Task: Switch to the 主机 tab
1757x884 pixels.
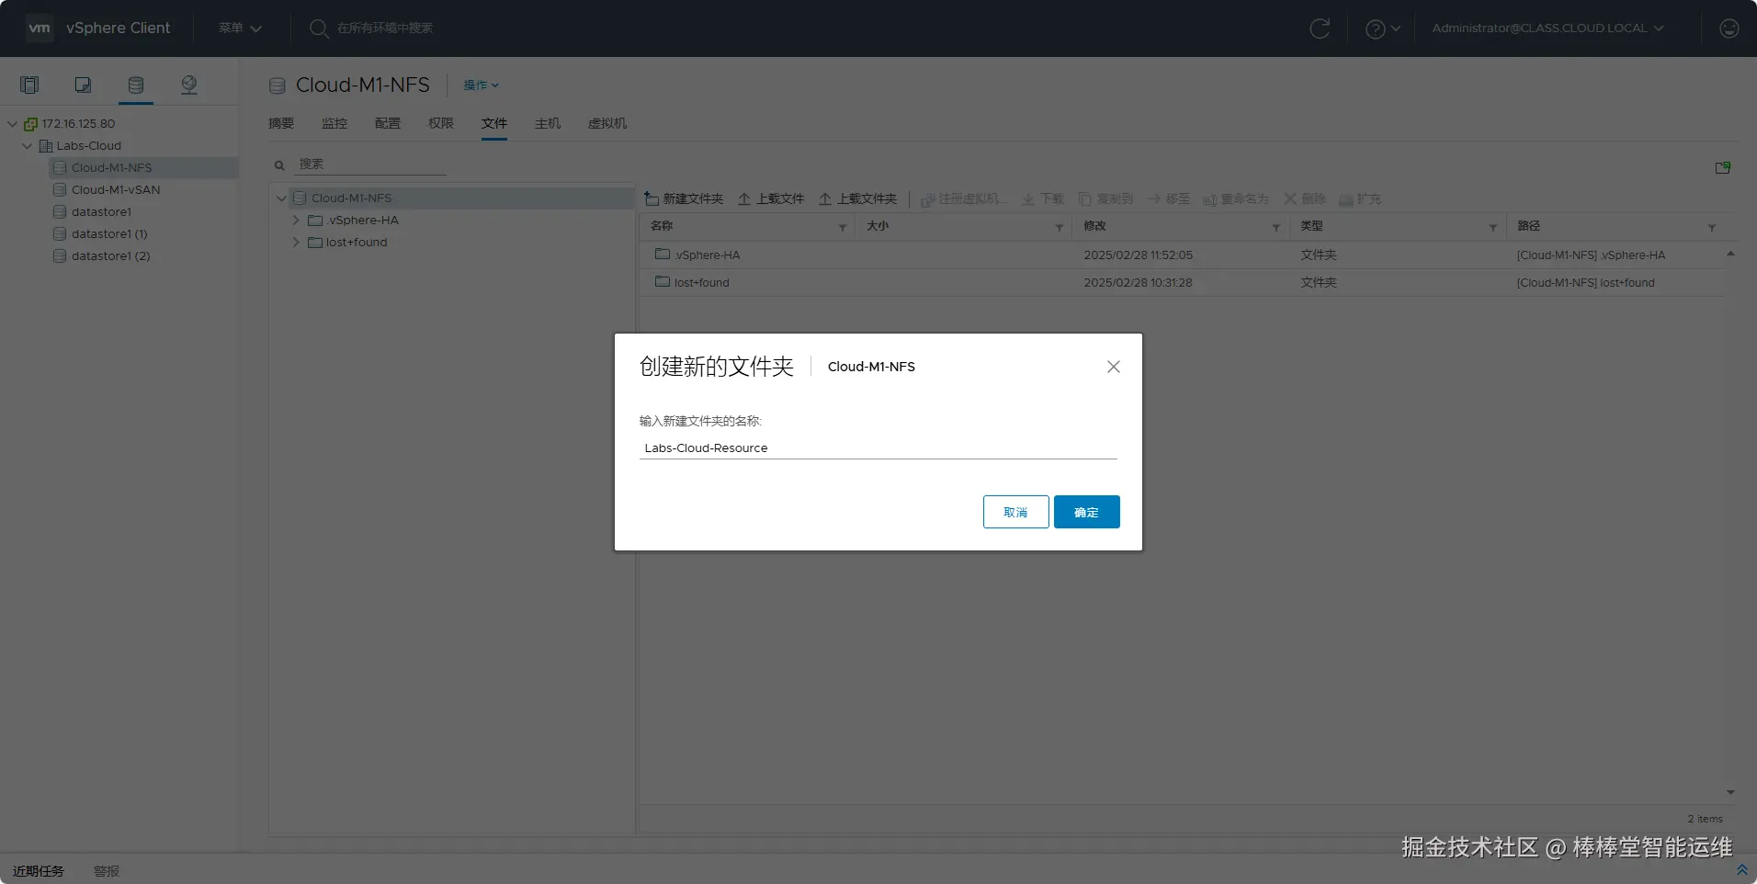Action: pyautogui.click(x=548, y=123)
